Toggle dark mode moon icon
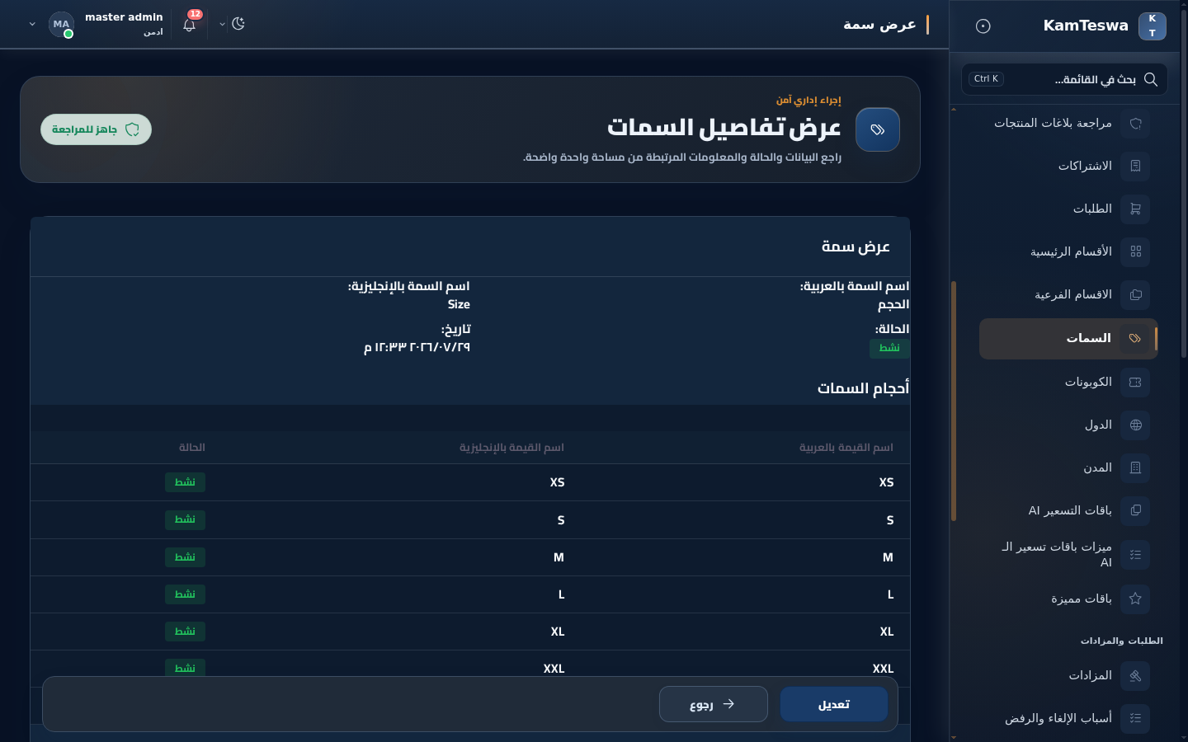Screen dimensions: 1188x742 [x=238, y=24]
